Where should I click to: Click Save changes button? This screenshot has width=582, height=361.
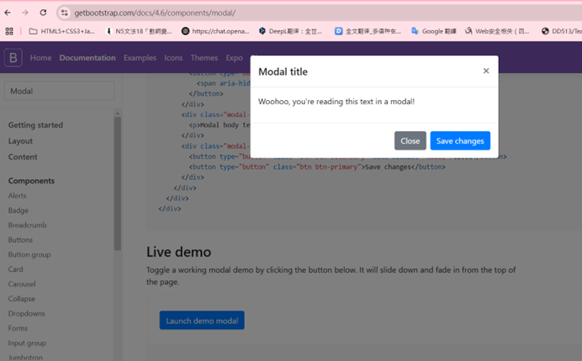click(x=460, y=141)
